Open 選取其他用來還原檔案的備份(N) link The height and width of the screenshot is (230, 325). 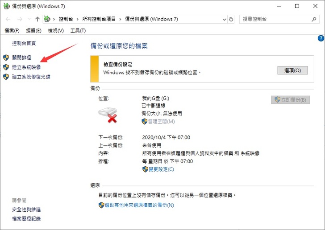click(139, 205)
